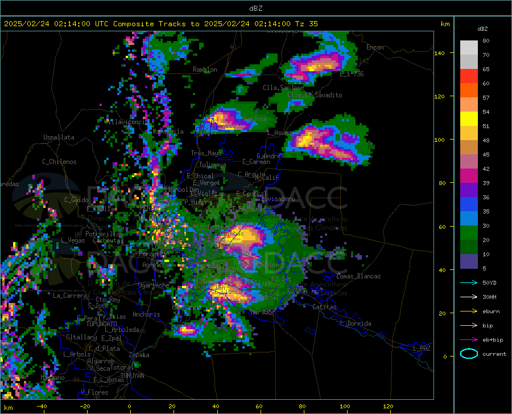The image size is (512, 414).
Task: Select the 30 dBZ light blue swatch
Action: (x=469, y=219)
